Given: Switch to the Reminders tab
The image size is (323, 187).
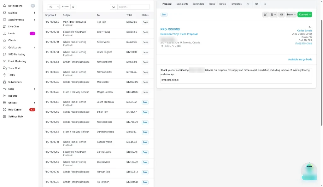Looking at the screenshot, I should pos(198,4).
